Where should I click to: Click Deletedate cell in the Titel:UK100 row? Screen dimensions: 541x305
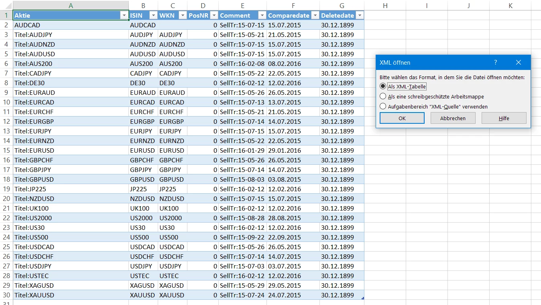[x=342, y=208]
